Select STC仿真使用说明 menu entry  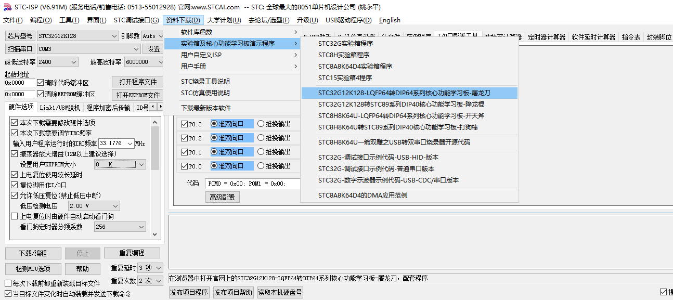point(232,93)
